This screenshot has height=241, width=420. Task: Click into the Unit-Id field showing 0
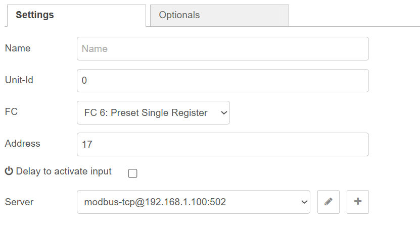click(x=223, y=81)
